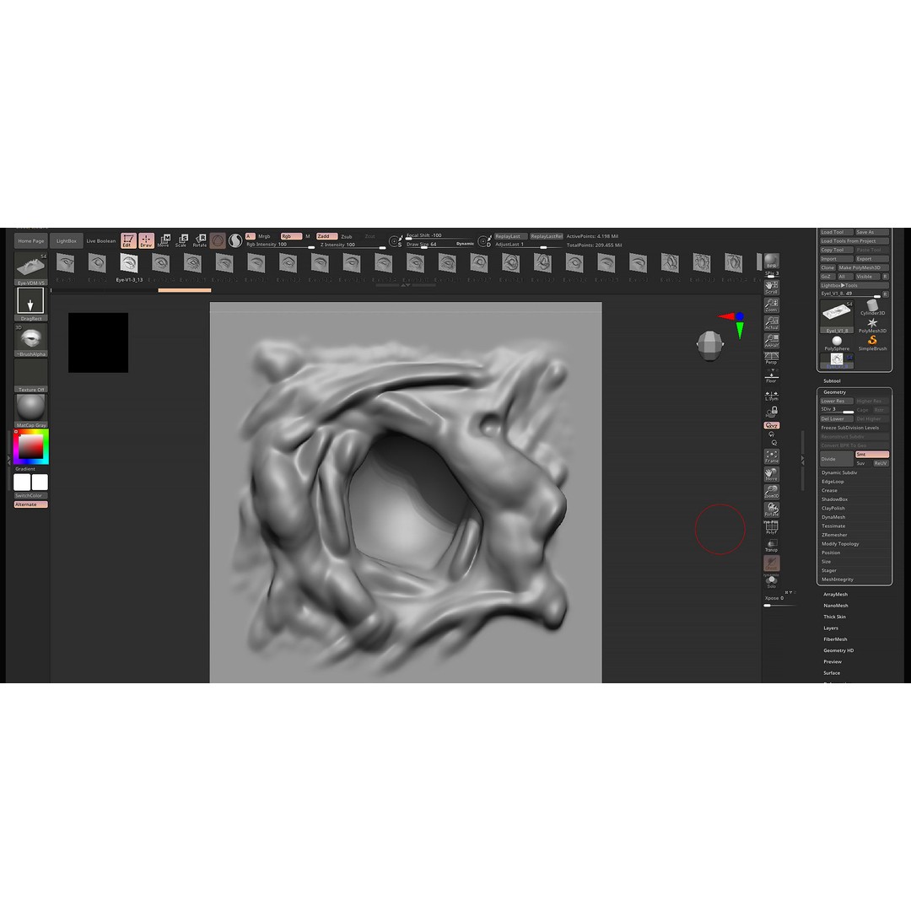Screen dimensions: 911x911
Task: Click the Divide button
Action: [x=837, y=459]
